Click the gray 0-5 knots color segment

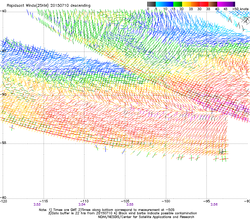151,4
